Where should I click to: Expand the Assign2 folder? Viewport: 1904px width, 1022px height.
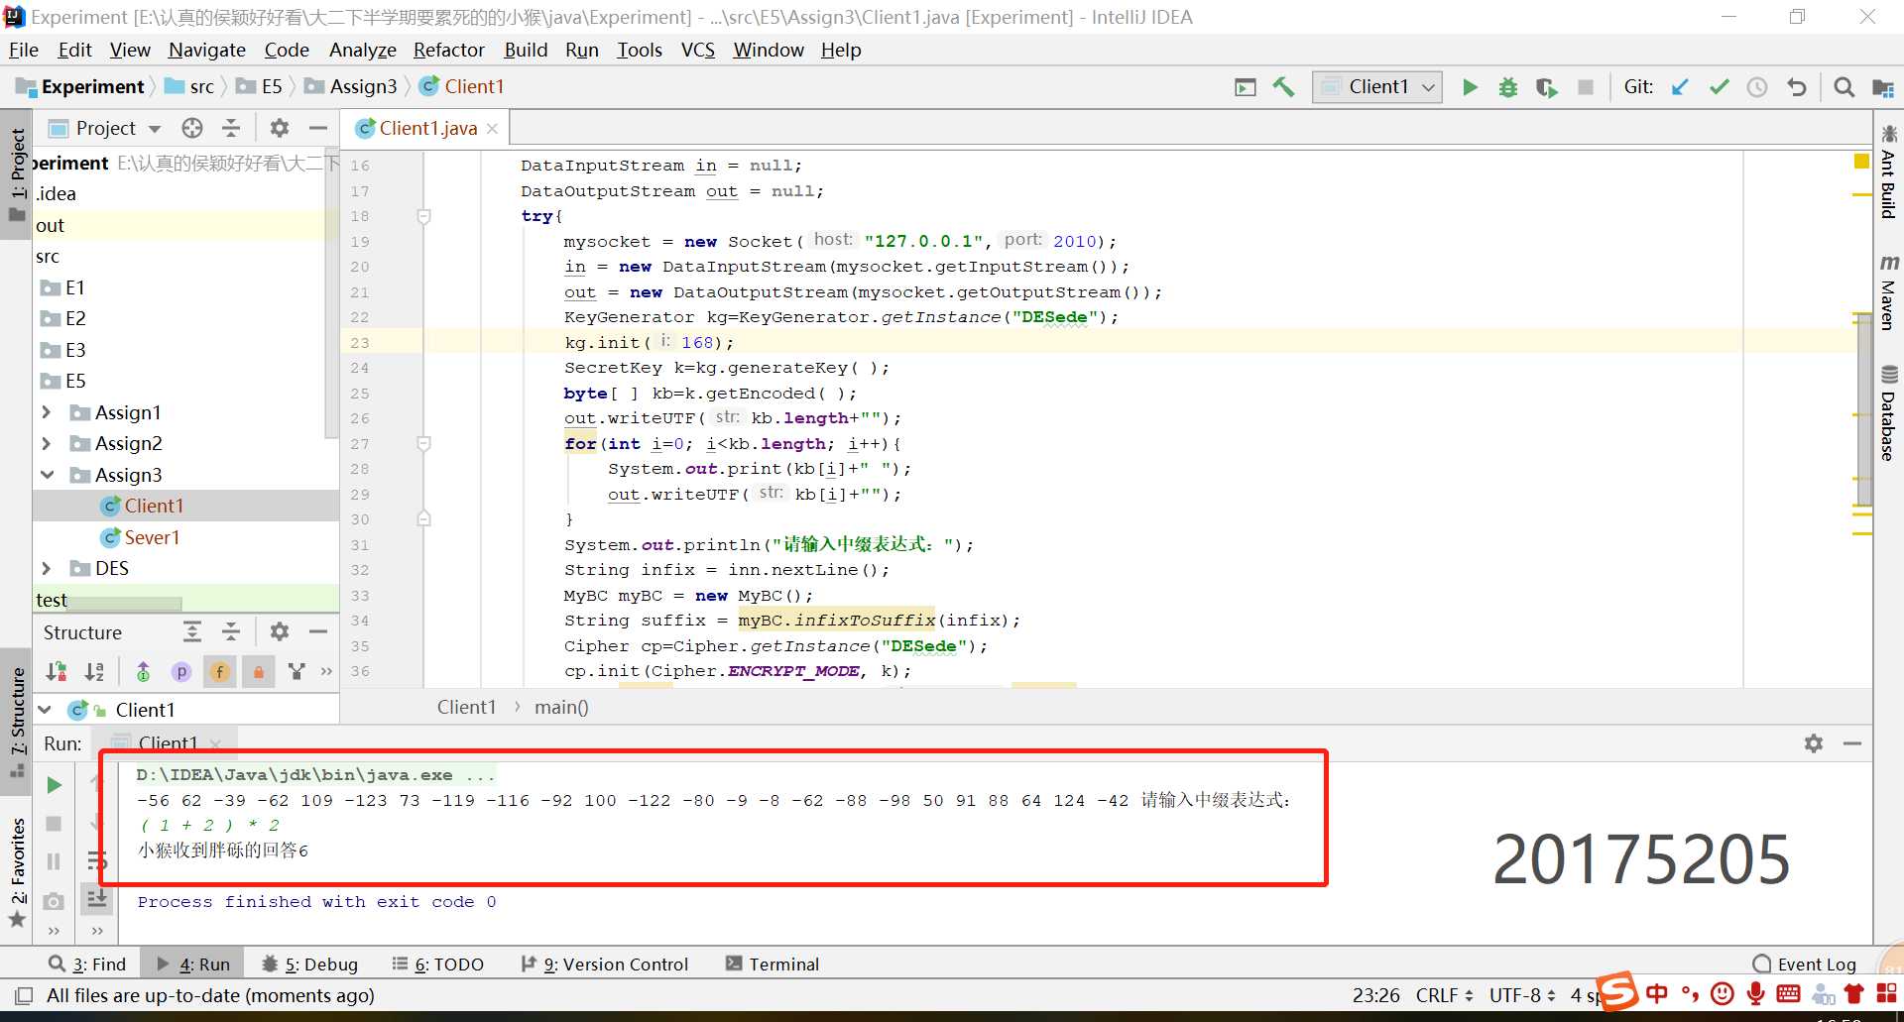coord(47,443)
